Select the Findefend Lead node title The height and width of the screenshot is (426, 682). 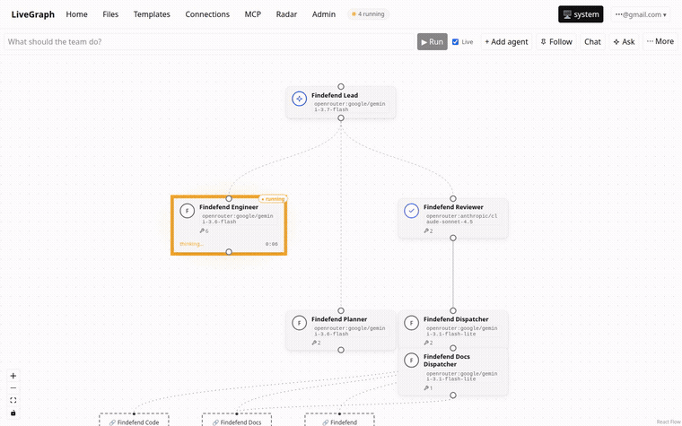pos(335,95)
